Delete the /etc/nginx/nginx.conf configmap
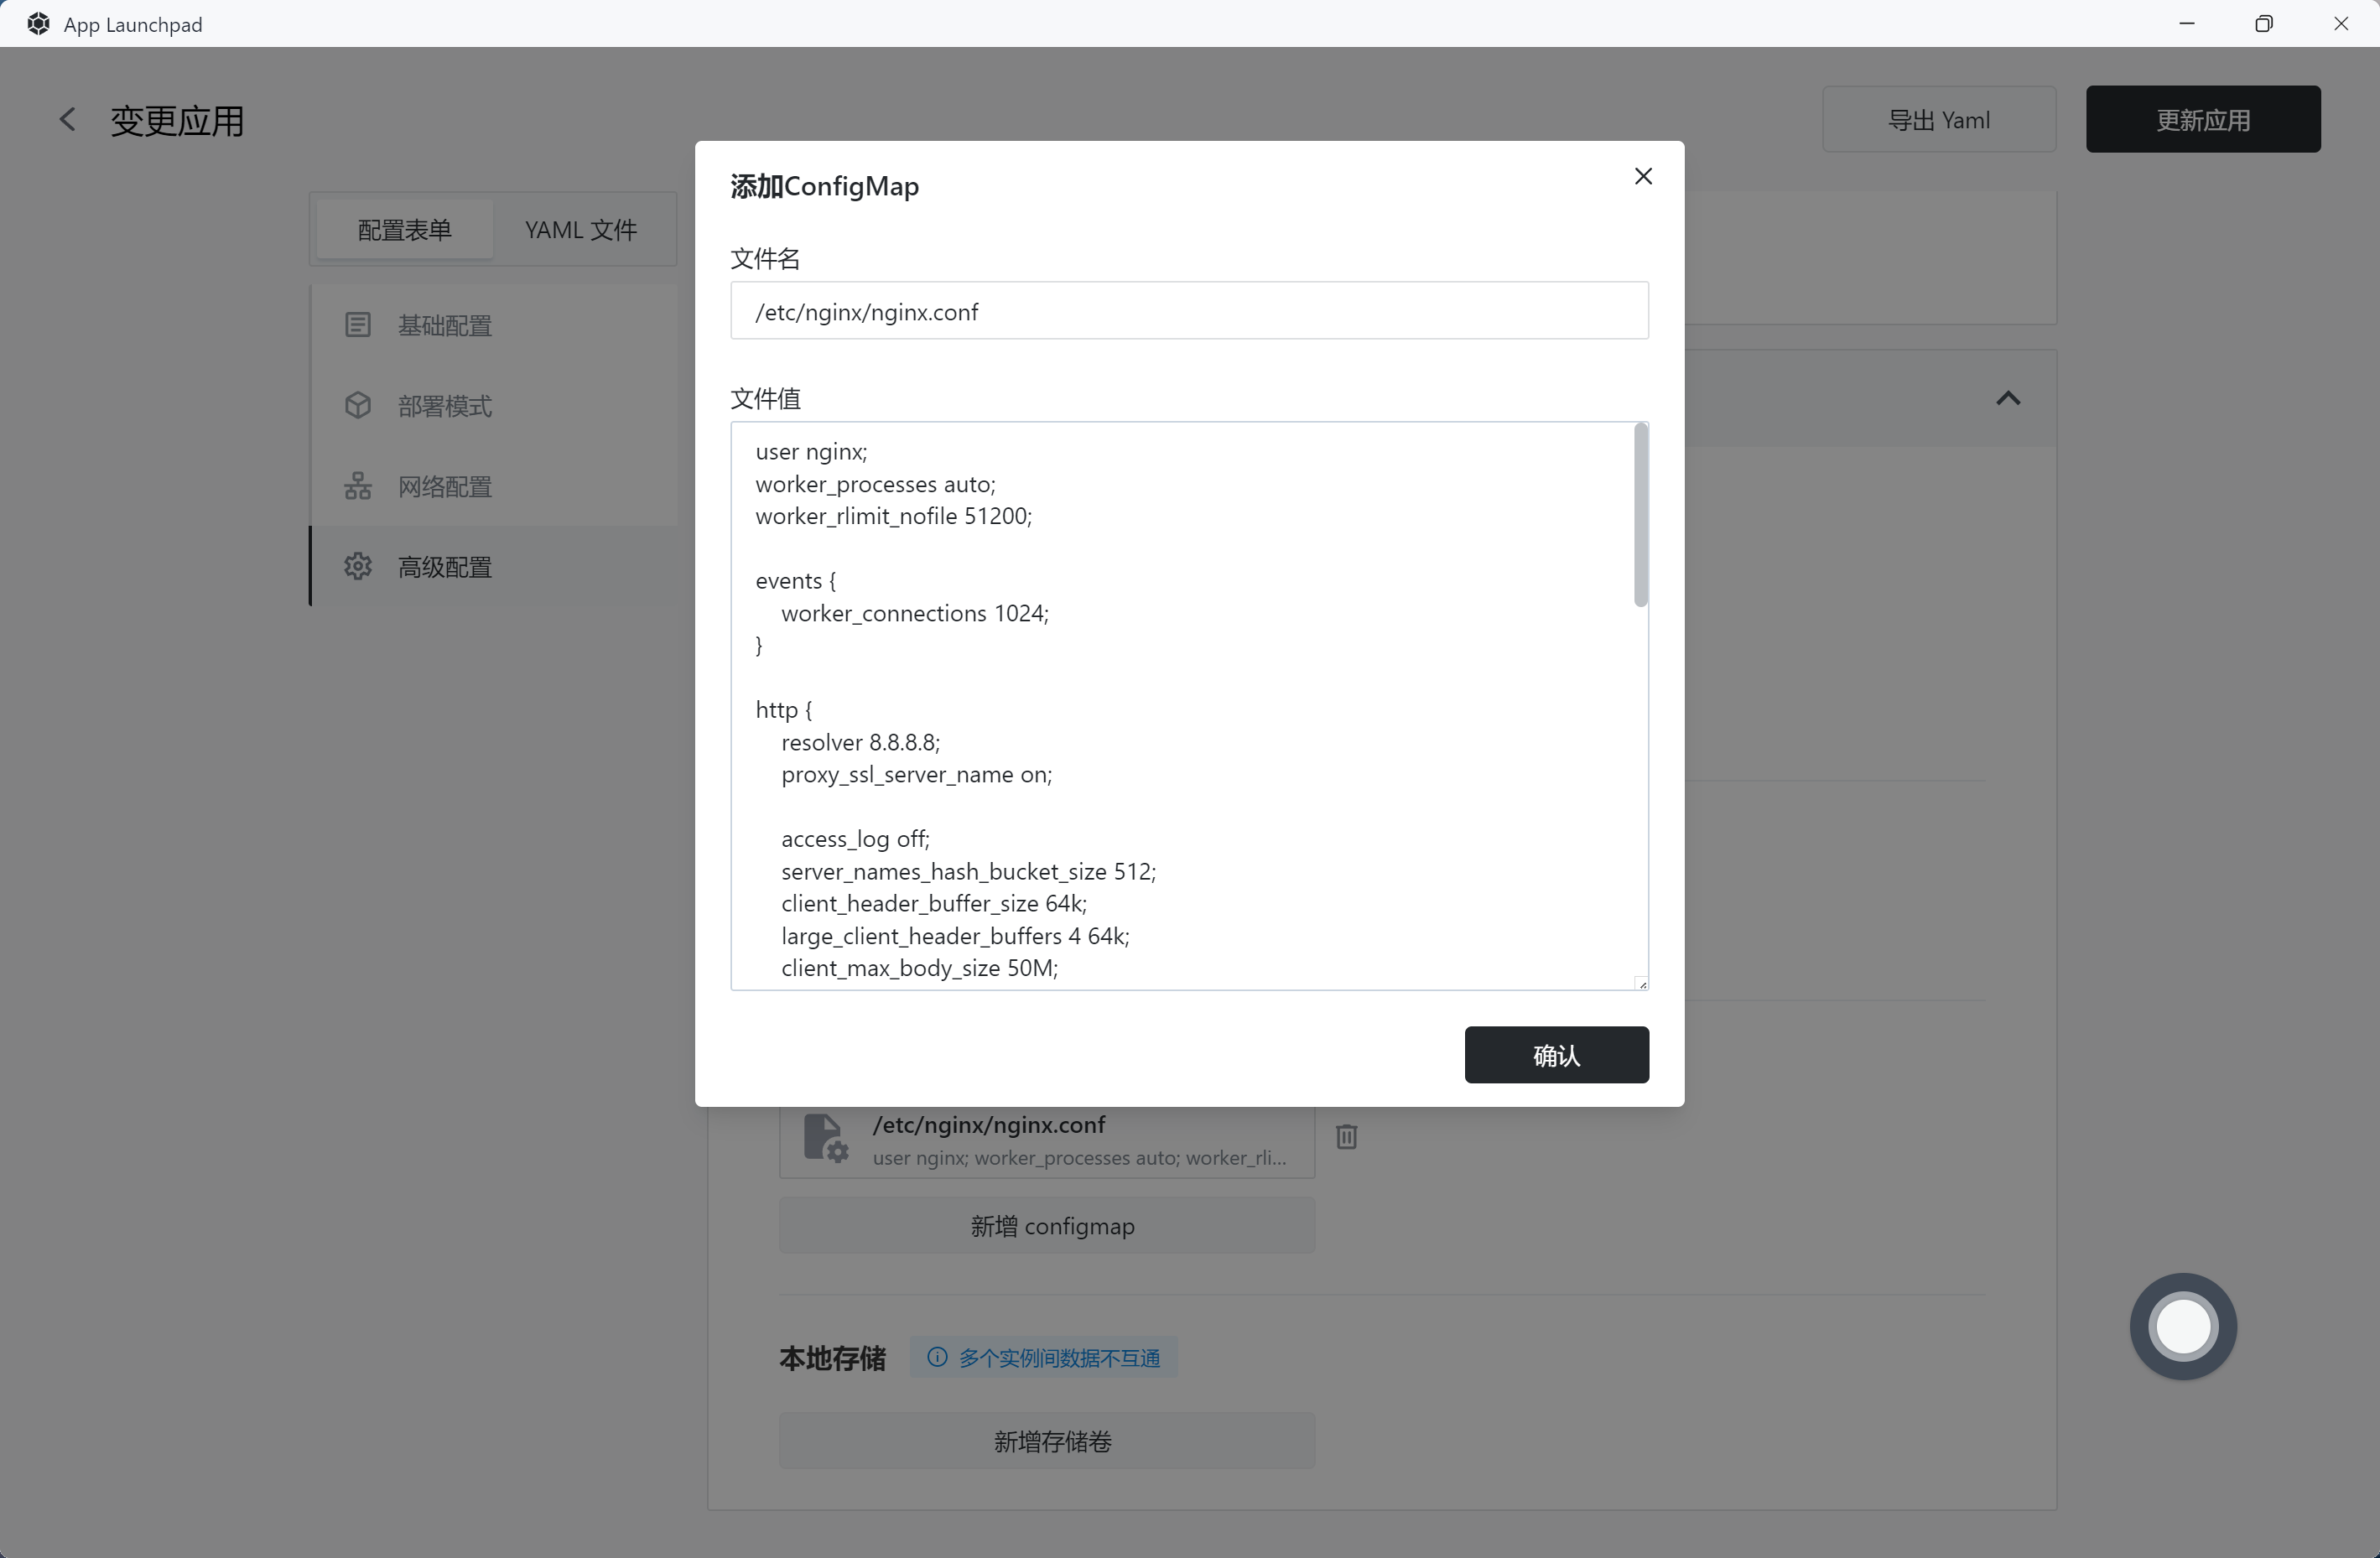 1346,1137
